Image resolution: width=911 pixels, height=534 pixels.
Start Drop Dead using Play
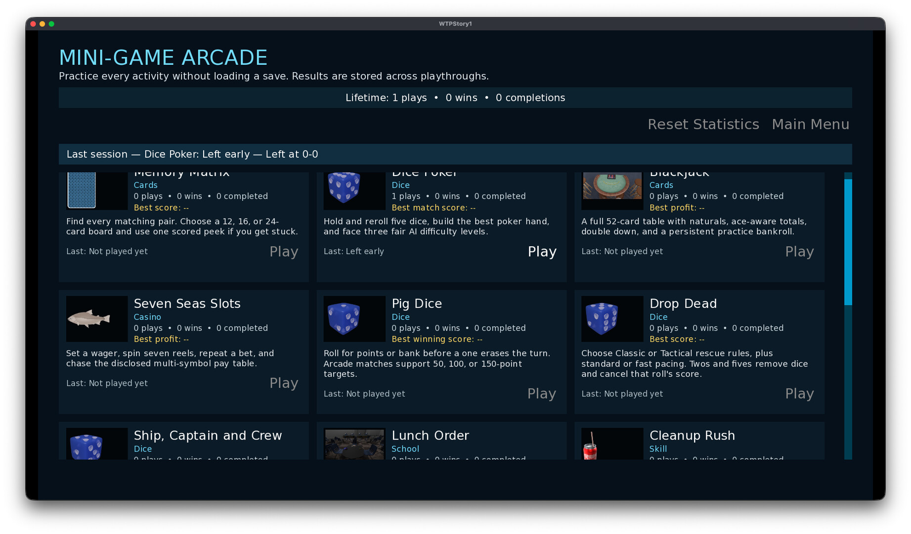(x=799, y=394)
